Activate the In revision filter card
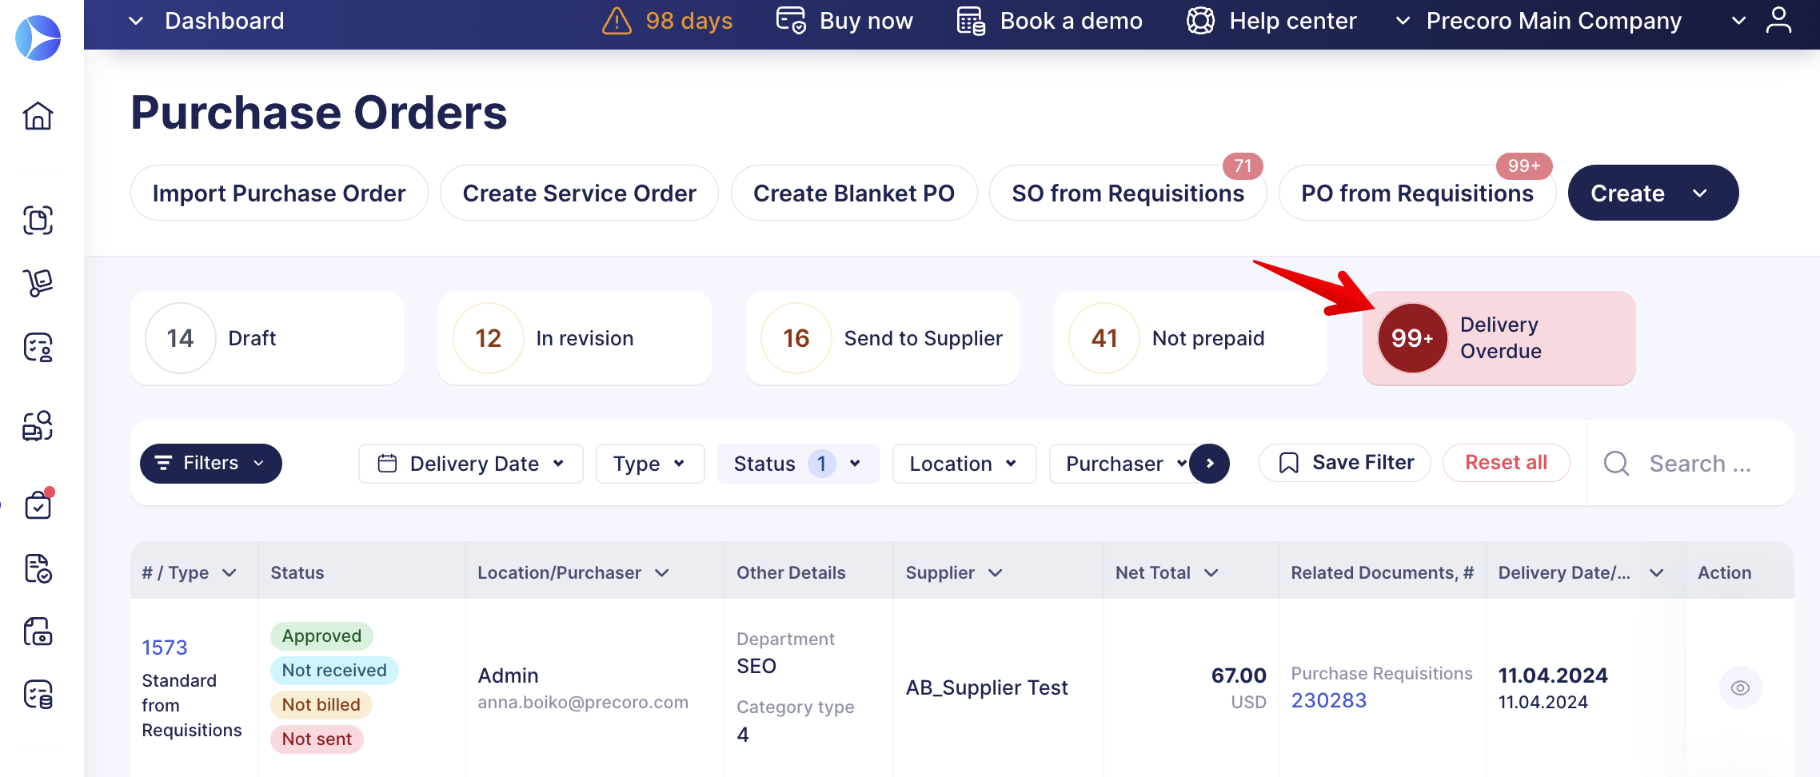1820x777 pixels. point(574,337)
